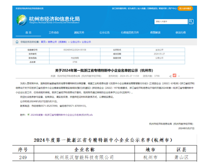Go to the 政策解读 tab
The height and width of the screenshot is (168, 204).
tap(155, 33)
